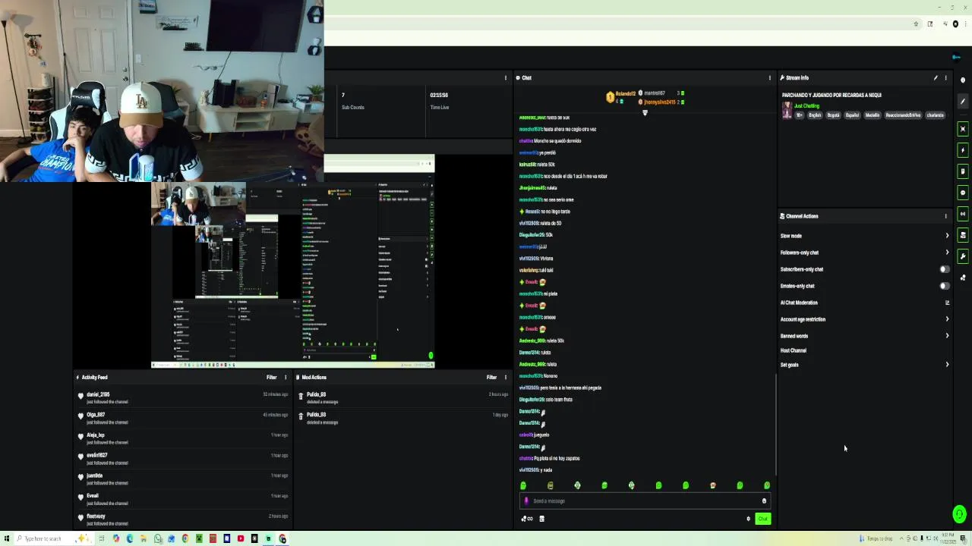Image resolution: width=972 pixels, height=546 pixels.
Task: Open stream preview panel three-dot menu
Action: (506, 78)
